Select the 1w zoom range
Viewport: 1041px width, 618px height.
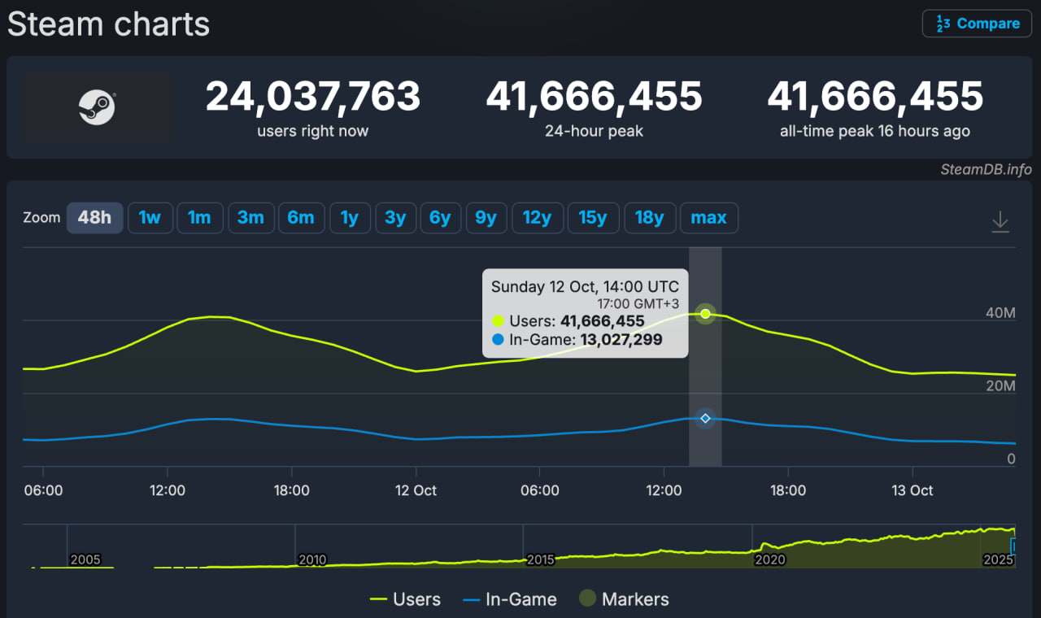point(150,218)
